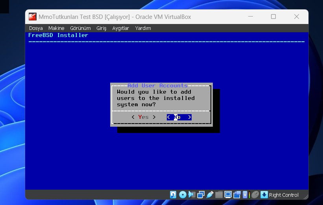This screenshot has height=205, width=323.
Task: Click the optical disc drive icon
Action: 183,194
